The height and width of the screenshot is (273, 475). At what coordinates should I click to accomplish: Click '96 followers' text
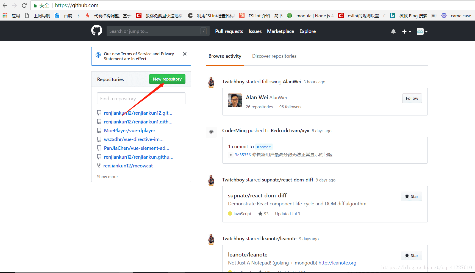pyautogui.click(x=290, y=107)
